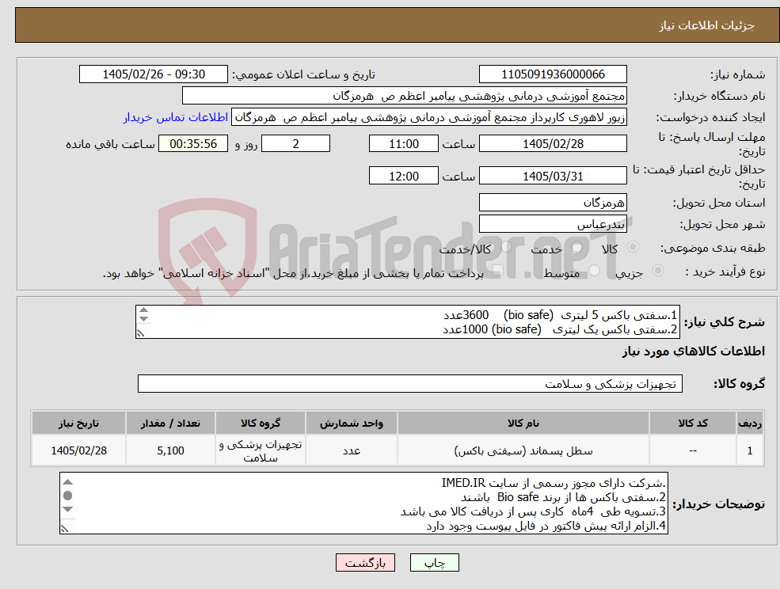Screen dimensions: 780x589
Task: Click buyer note line mentioning IMED.IR
Action: pos(554,483)
